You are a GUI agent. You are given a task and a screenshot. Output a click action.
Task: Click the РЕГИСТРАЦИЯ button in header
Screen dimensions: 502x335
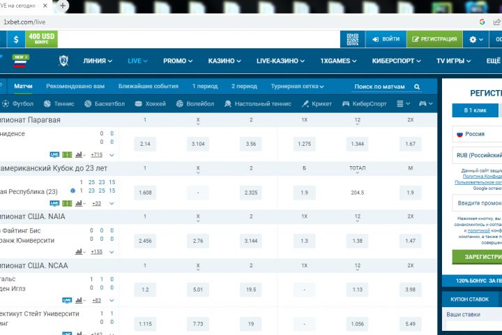tap(434, 39)
